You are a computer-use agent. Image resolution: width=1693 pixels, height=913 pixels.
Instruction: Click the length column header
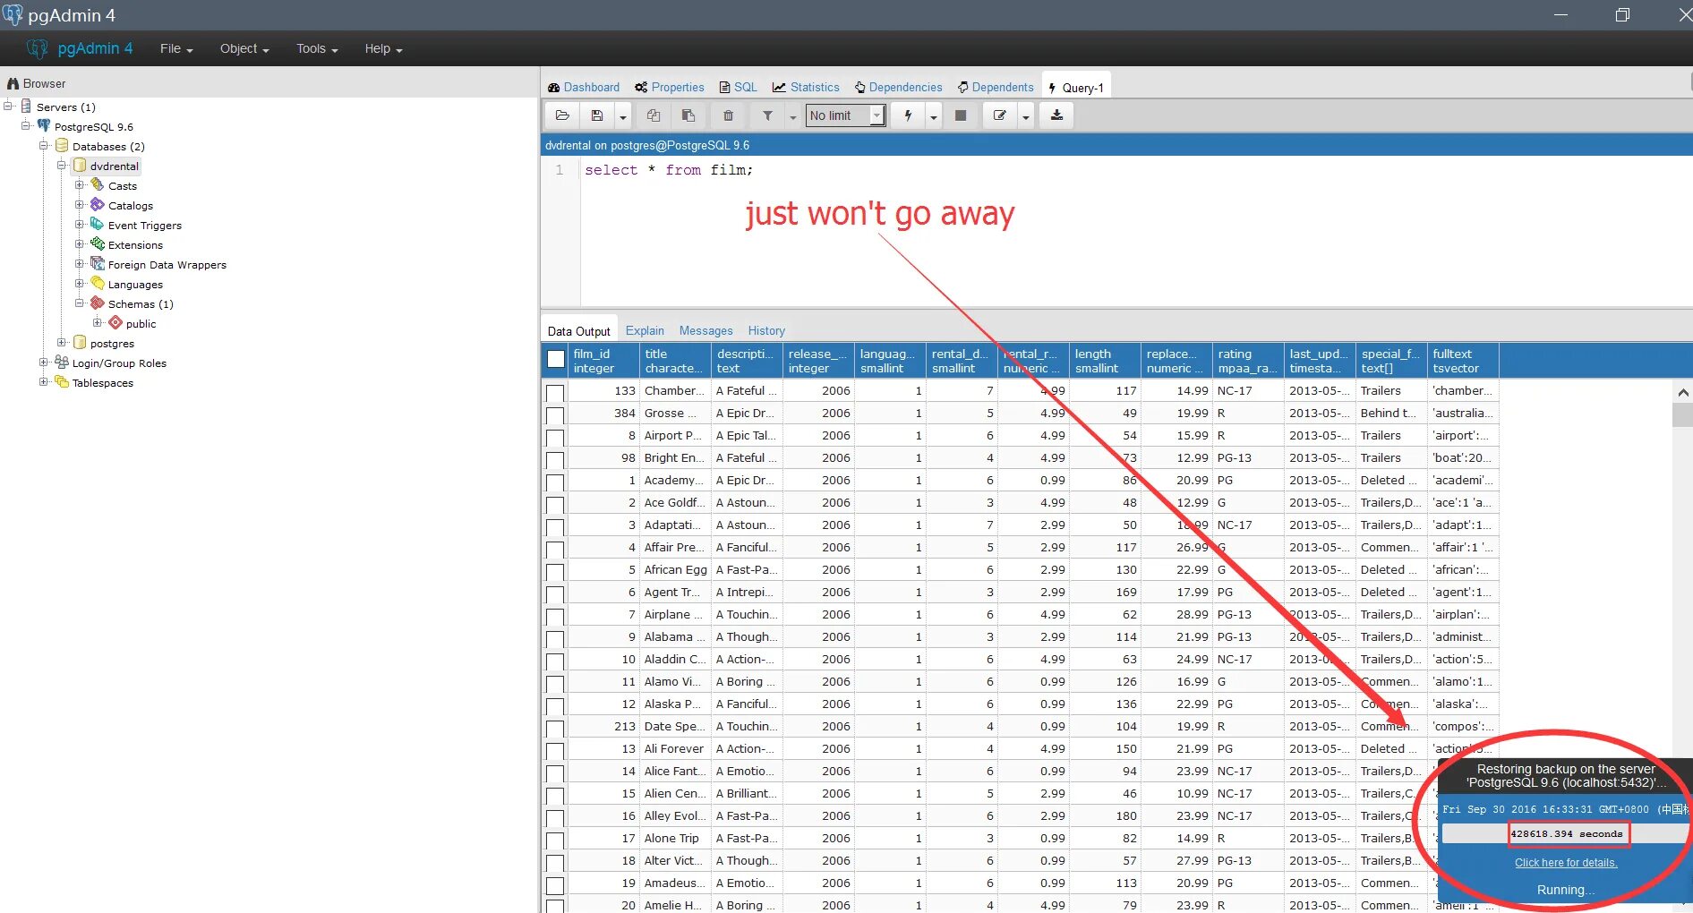coord(1105,361)
